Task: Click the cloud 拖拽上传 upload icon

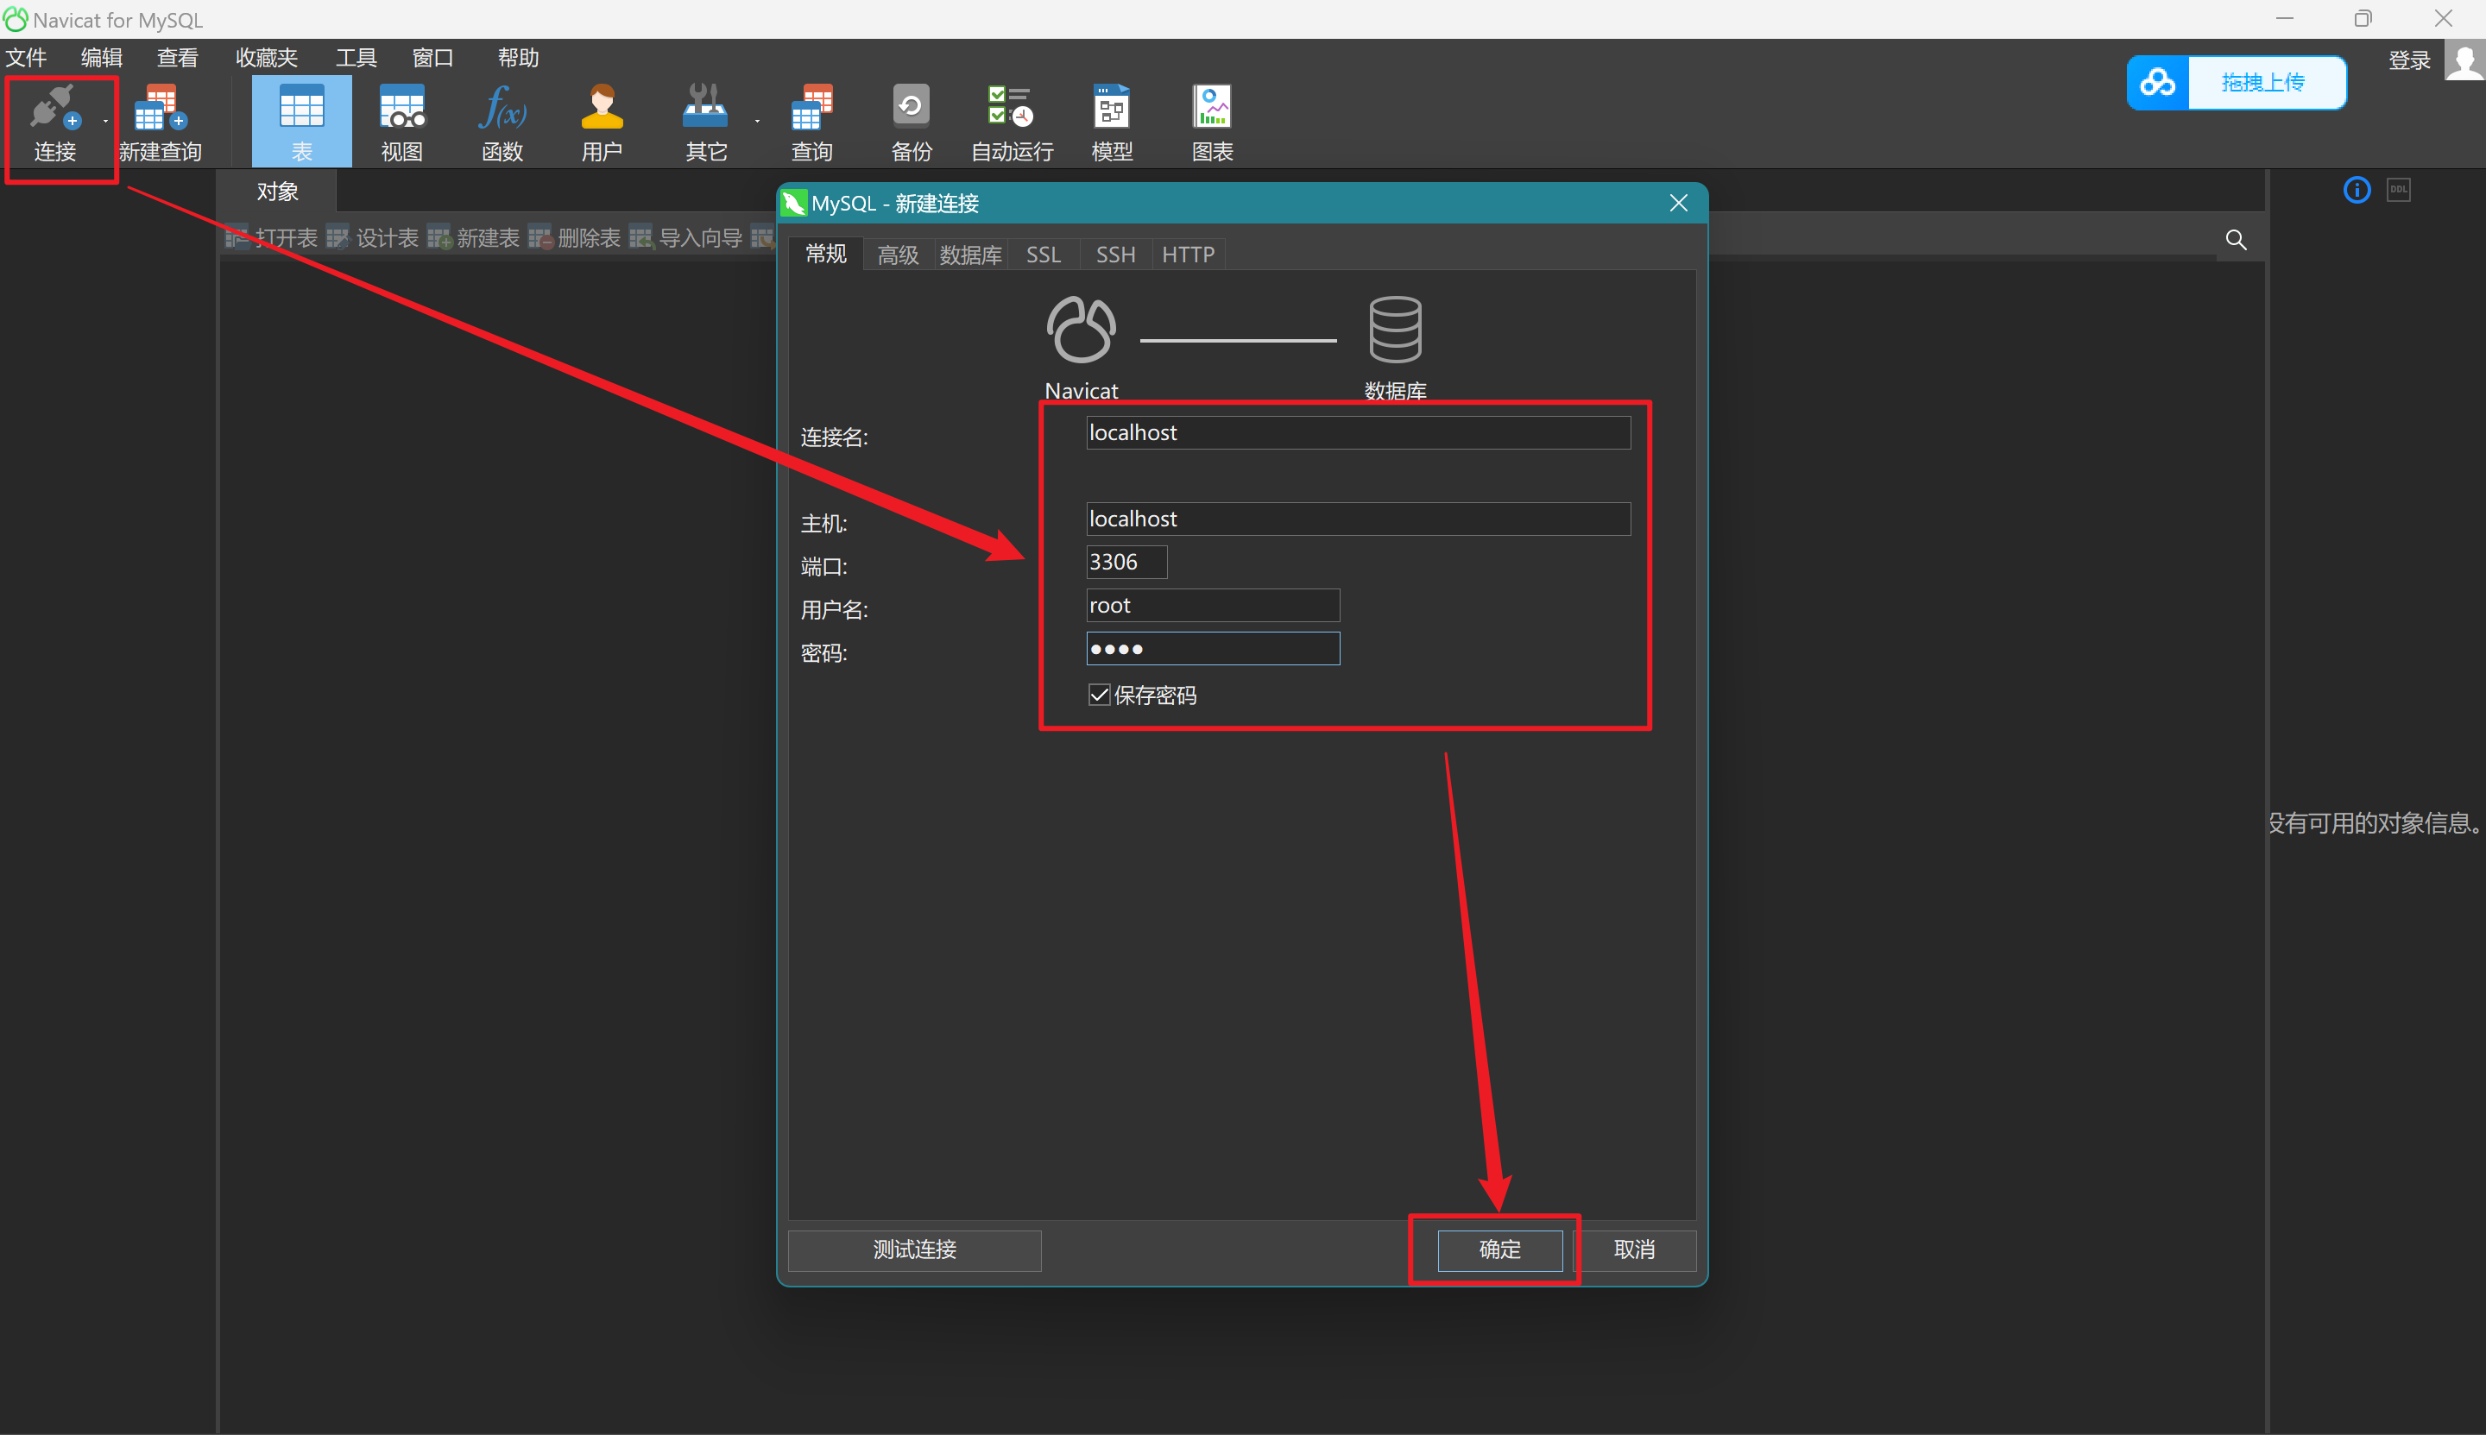Action: (x=2158, y=83)
